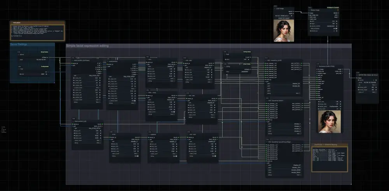Open the image file dropdown in Load Image
Viewport: 389px width, 191px height.
284,16
